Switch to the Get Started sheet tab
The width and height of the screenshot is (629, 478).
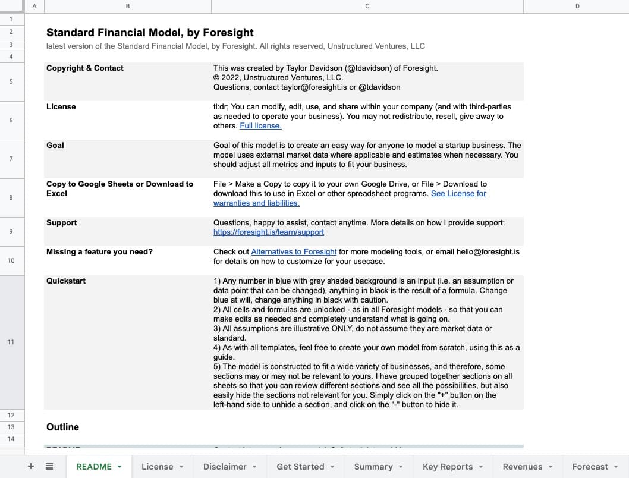coord(300,467)
